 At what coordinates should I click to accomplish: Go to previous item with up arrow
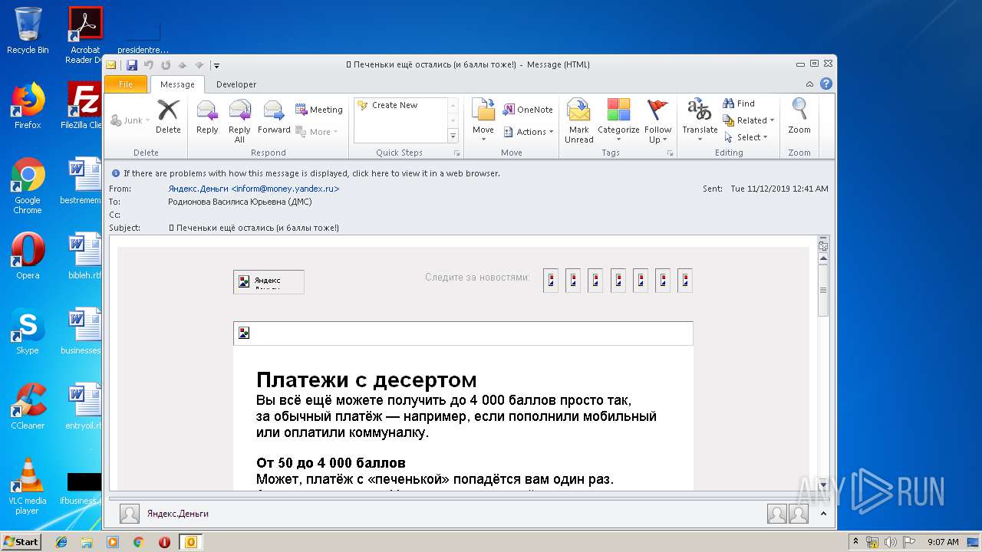pyautogui.click(x=183, y=65)
